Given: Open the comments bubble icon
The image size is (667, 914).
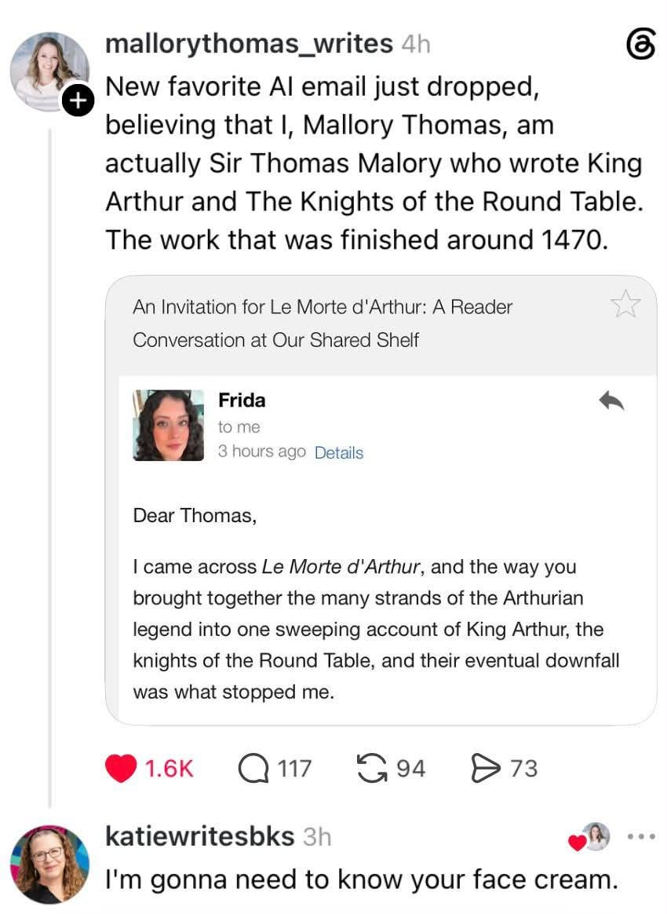Looking at the screenshot, I should [x=253, y=768].
